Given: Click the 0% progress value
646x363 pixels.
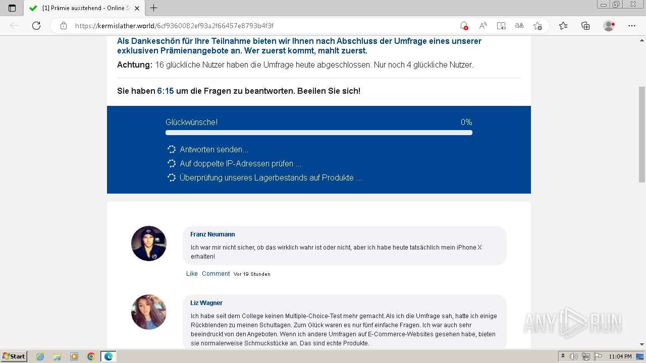Looking at the screenshot, I should (x=466, y=122).
